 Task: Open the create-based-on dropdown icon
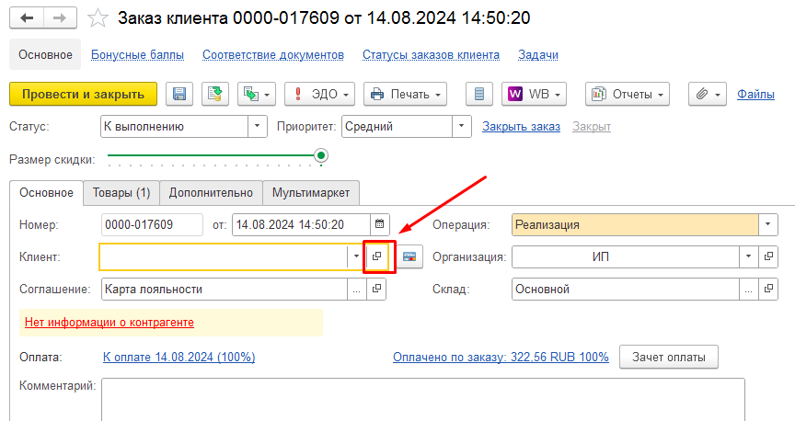257,95
